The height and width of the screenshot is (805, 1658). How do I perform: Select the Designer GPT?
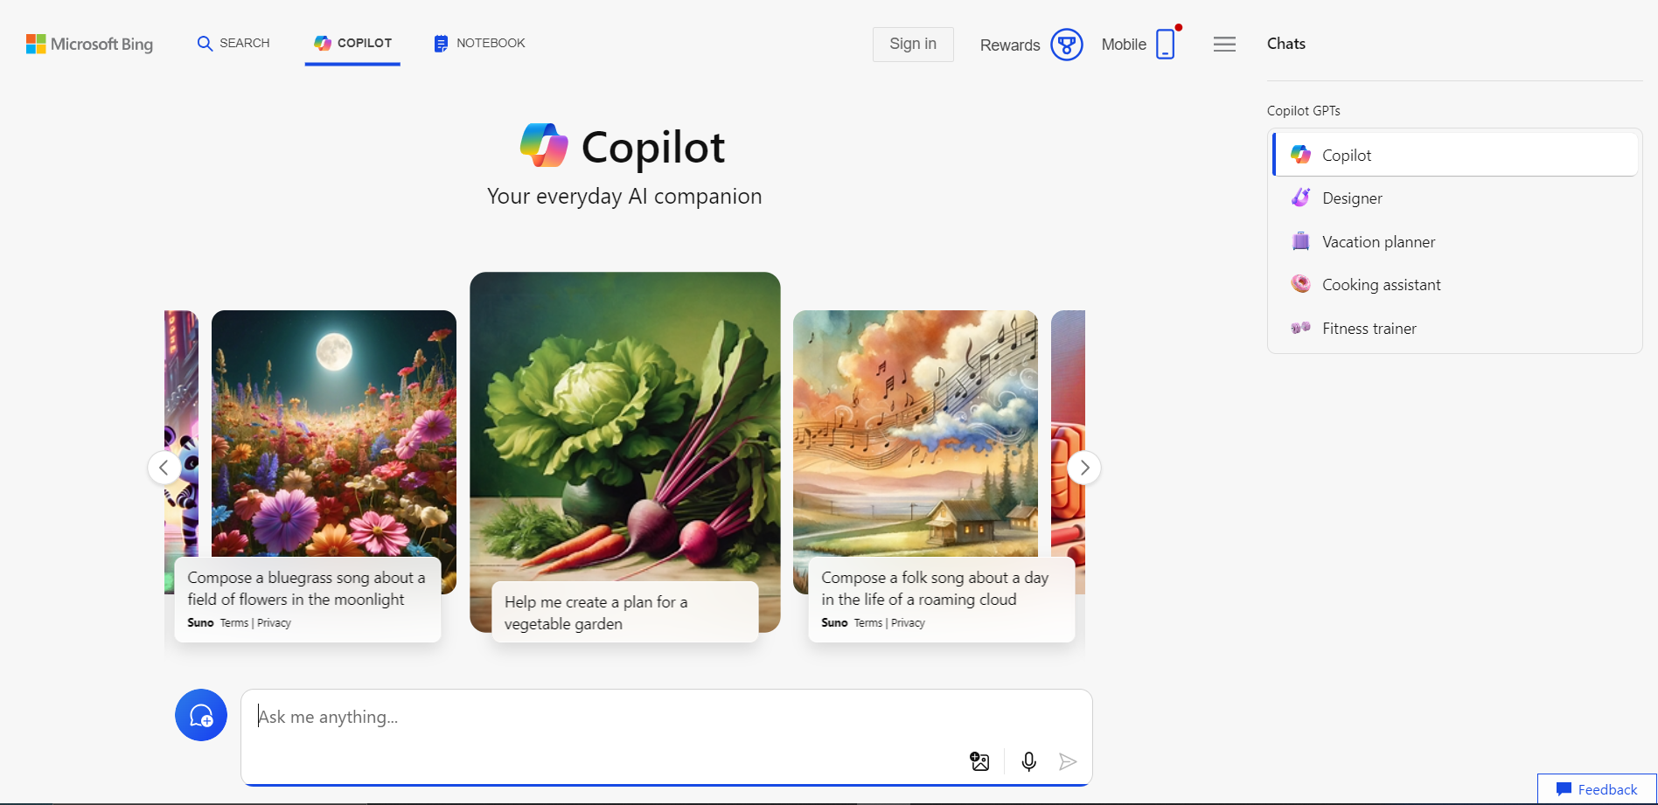point(1352,198)
